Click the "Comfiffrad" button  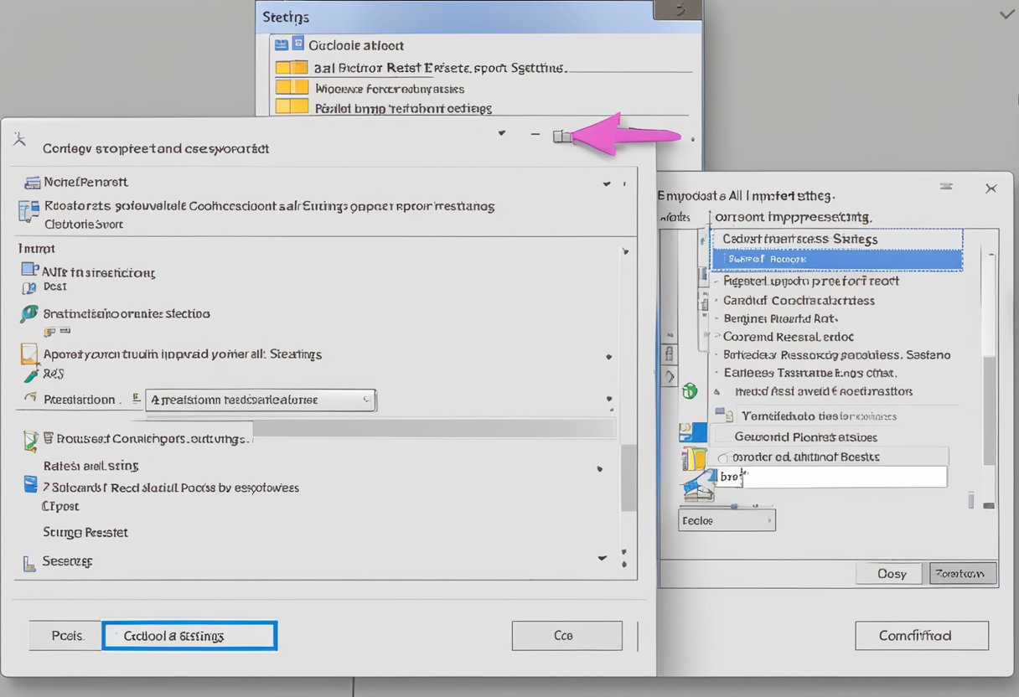click(921, 636)
